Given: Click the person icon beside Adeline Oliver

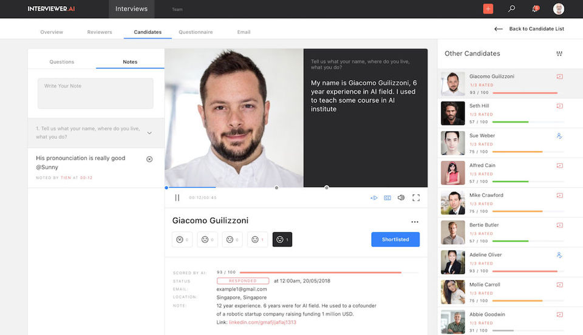Looking at the screenshot, I should pyautogui.click(x=559, y=255).
